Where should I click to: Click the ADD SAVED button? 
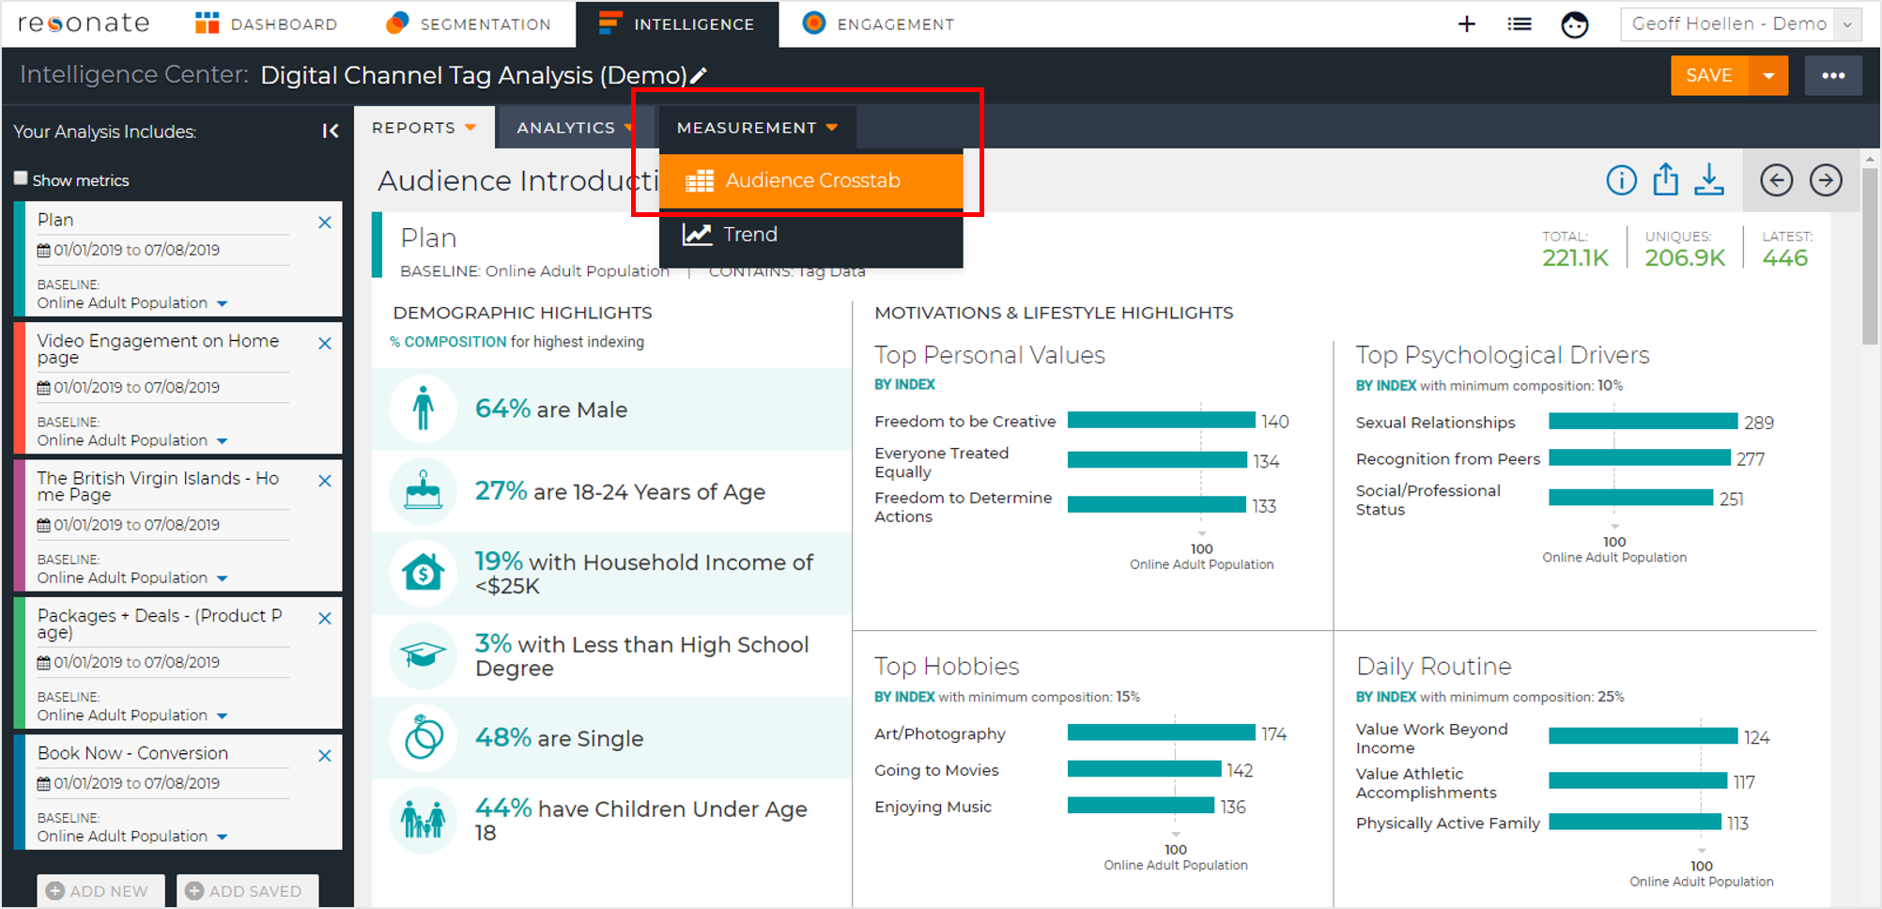click(x=247, y=890)
